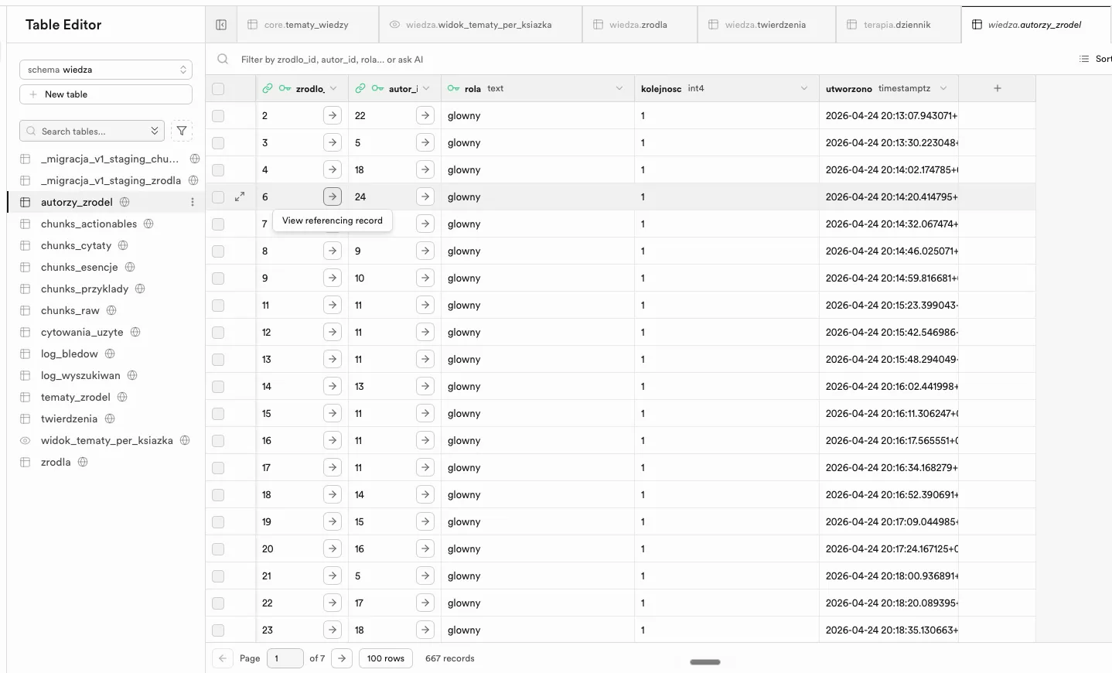Select the row with zrodlo_id 12
This screenshot has width=1112, height=673.
pyautogui.click(x=218, y=333)
